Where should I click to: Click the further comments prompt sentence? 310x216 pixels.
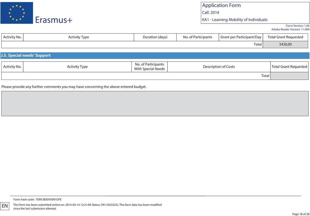tap(74, 87)
